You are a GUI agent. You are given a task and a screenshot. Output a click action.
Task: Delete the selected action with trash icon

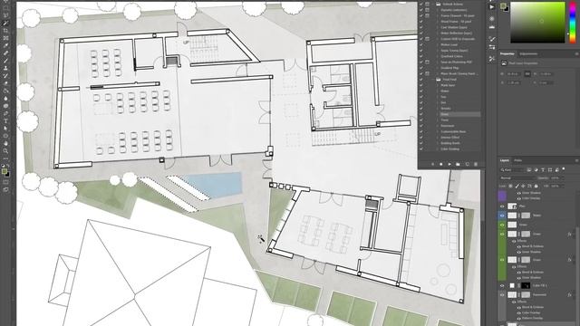tap(476, 164)
